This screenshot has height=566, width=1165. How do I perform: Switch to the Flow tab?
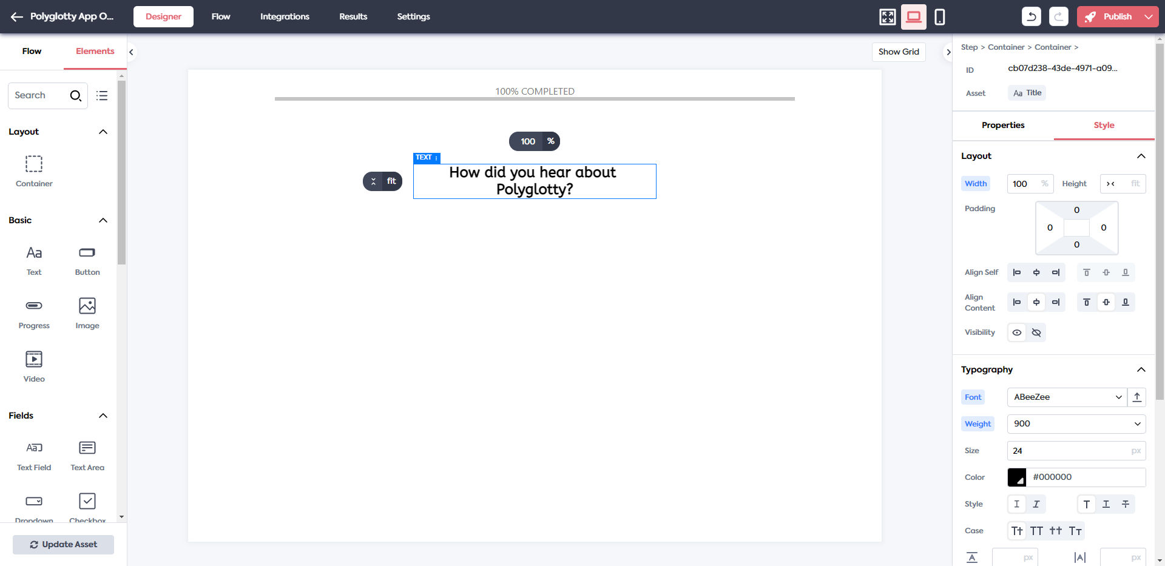[220, 16]
